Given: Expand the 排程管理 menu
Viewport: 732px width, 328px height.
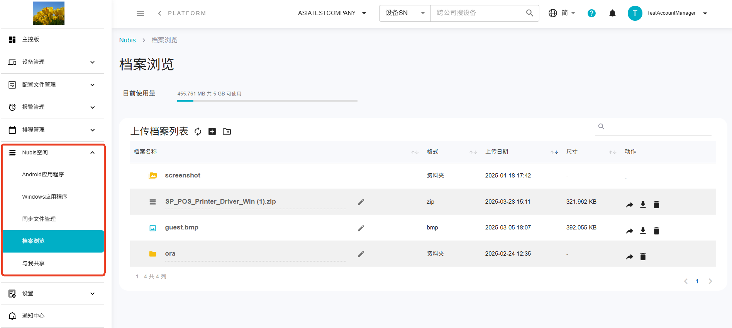Looking at the screenshot, I should tap(53, 130).
